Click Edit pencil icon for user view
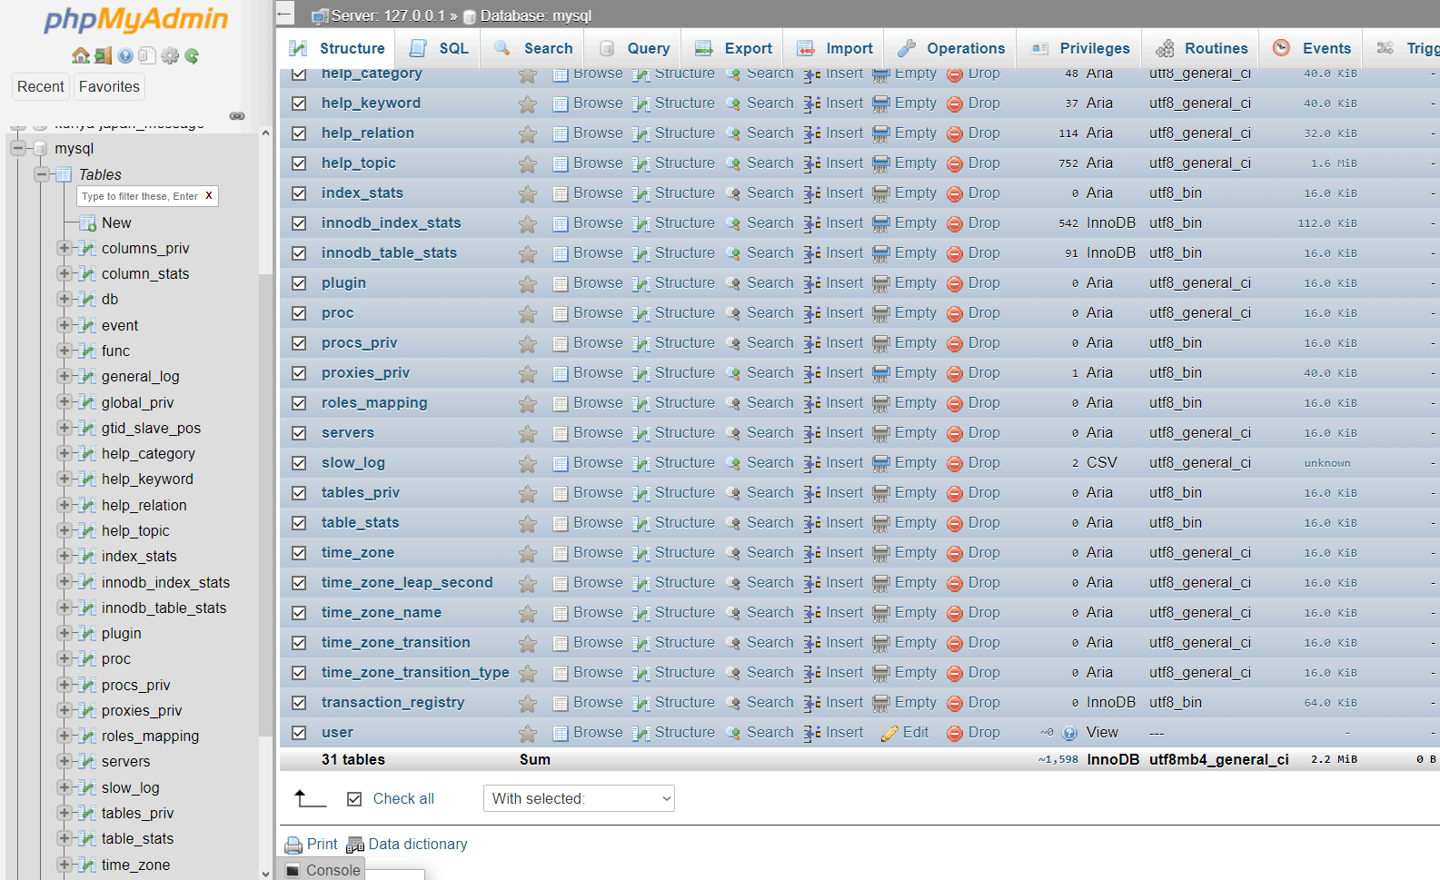Viewport: 1440px width, 880px height. point(889,733)
